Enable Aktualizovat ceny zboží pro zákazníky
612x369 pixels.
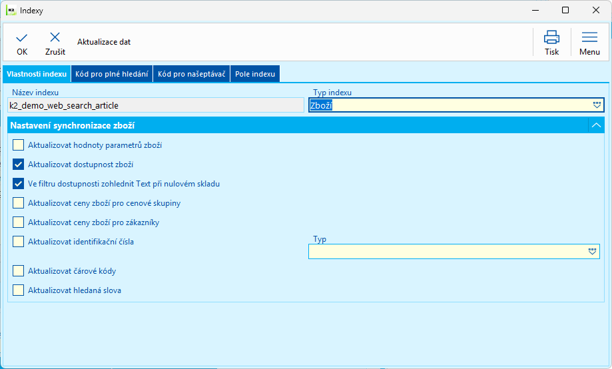19,222
